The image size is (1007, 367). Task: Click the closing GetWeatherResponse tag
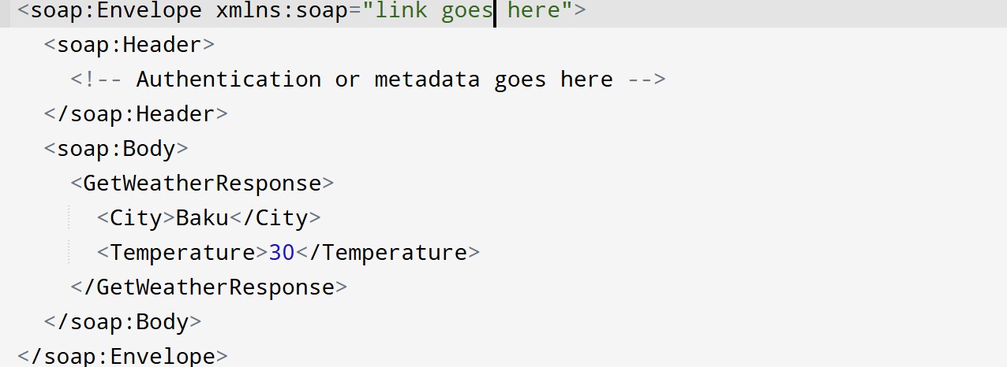[208, 287]
